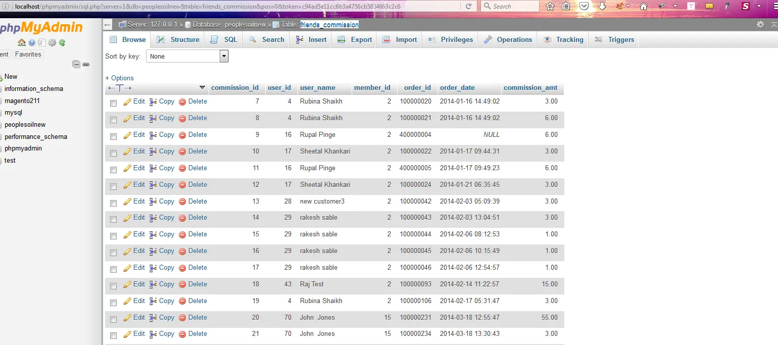This screenshot has height=345, width=778.
Task: Go to the Insert tab
Action: click(x=311, y=39)
